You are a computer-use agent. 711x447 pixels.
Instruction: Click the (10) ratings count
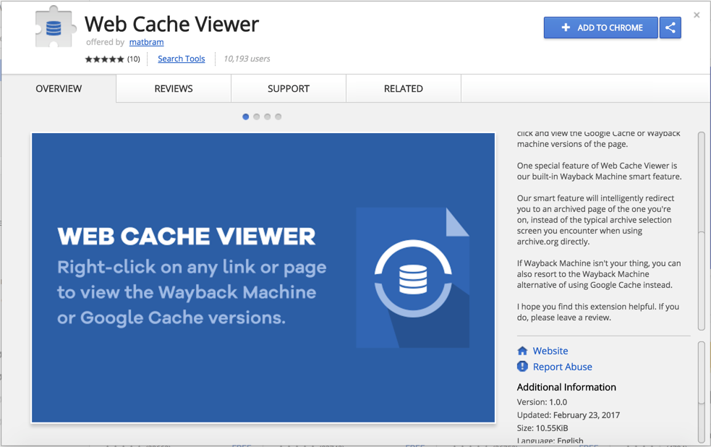pos(134,59)
